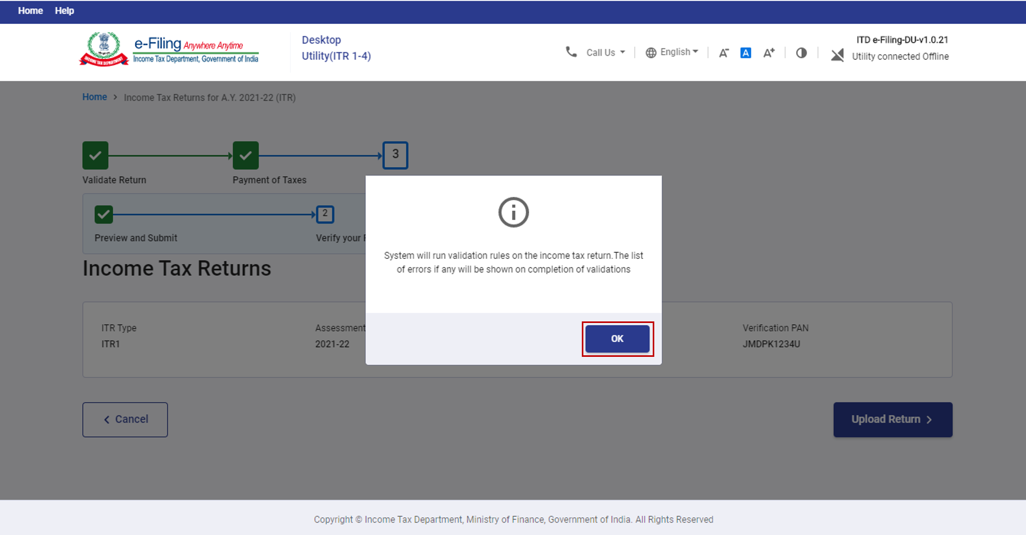Open Home in top menu bar

pyautogui.click(x=30, y=11)
